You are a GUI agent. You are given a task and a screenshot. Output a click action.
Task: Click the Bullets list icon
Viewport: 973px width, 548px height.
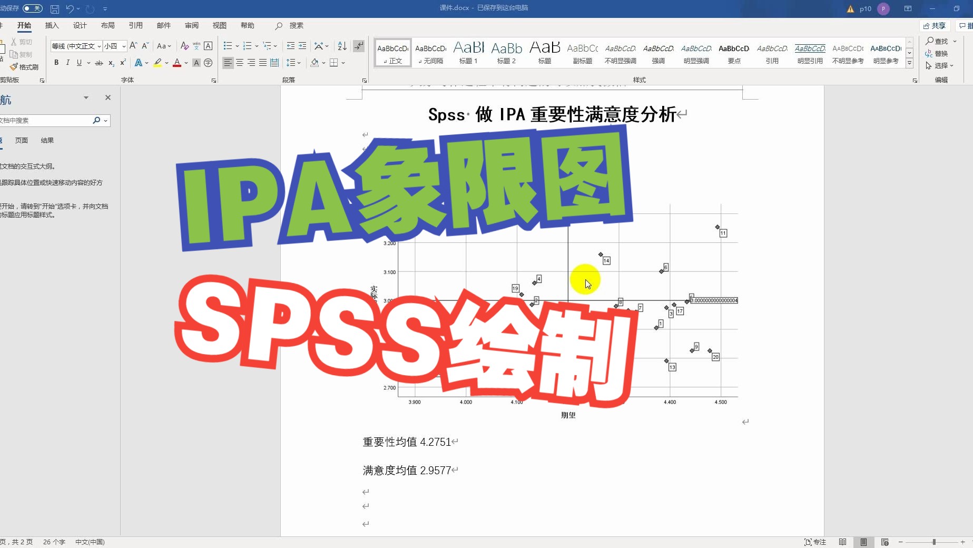coord(228,46)
